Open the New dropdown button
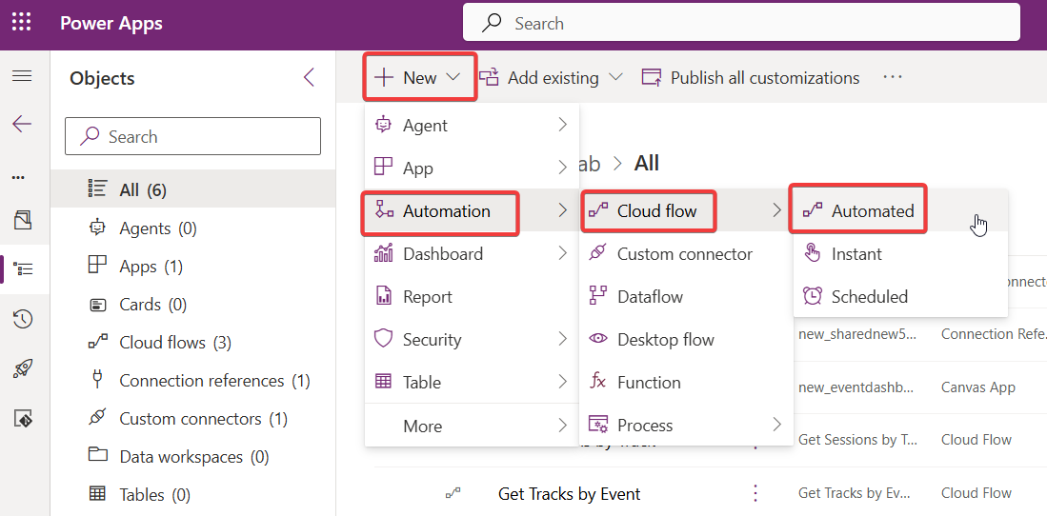The height and width of the screenshot is (516, 1047). tap(419, 77)
